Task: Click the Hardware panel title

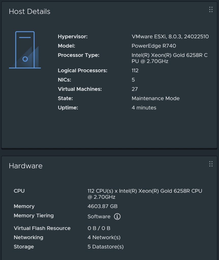Action: point(26,166)
